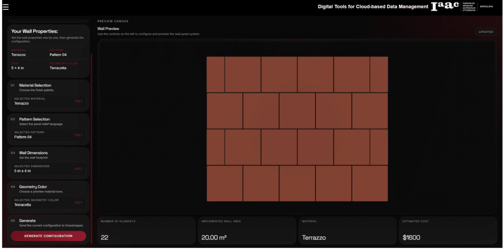
Task: Click the Updated status badge
Action: 485,32
